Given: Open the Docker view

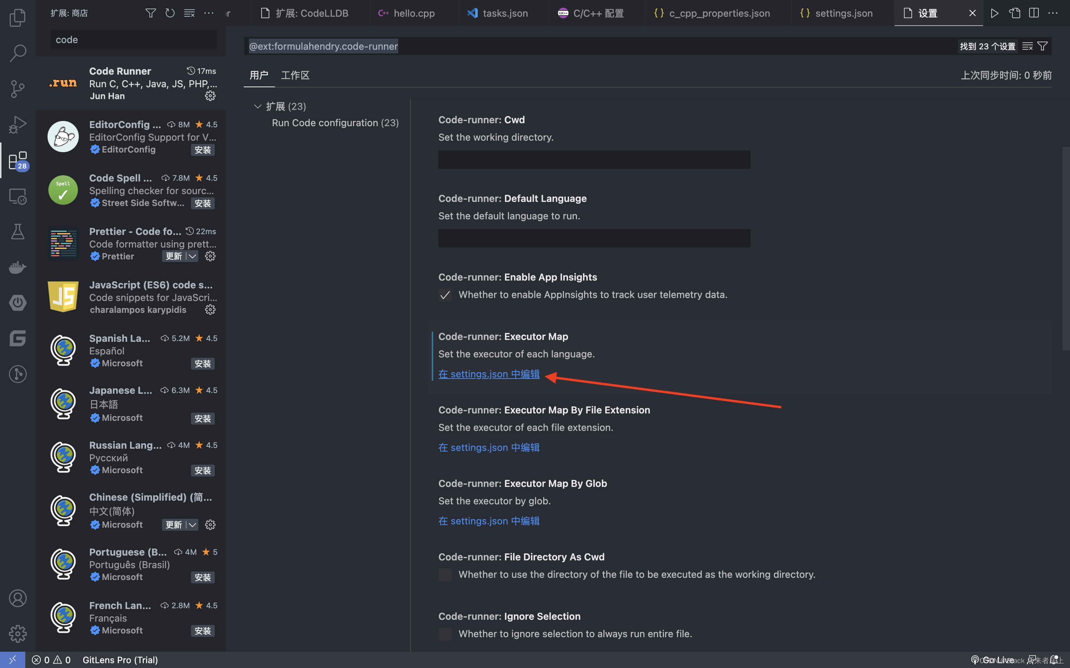Looking at the screenshot, I should coord(18,267).
